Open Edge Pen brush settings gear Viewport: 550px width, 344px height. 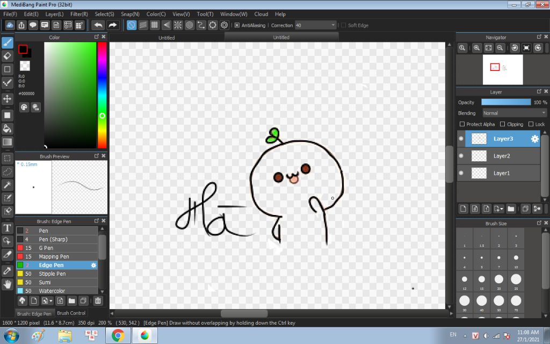tap(93, 266)
